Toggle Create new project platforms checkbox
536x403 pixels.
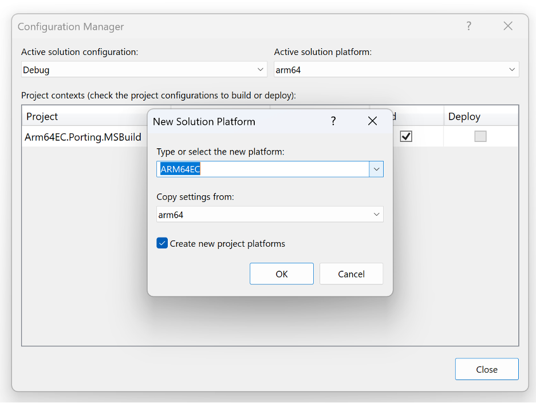click(162, 243)
